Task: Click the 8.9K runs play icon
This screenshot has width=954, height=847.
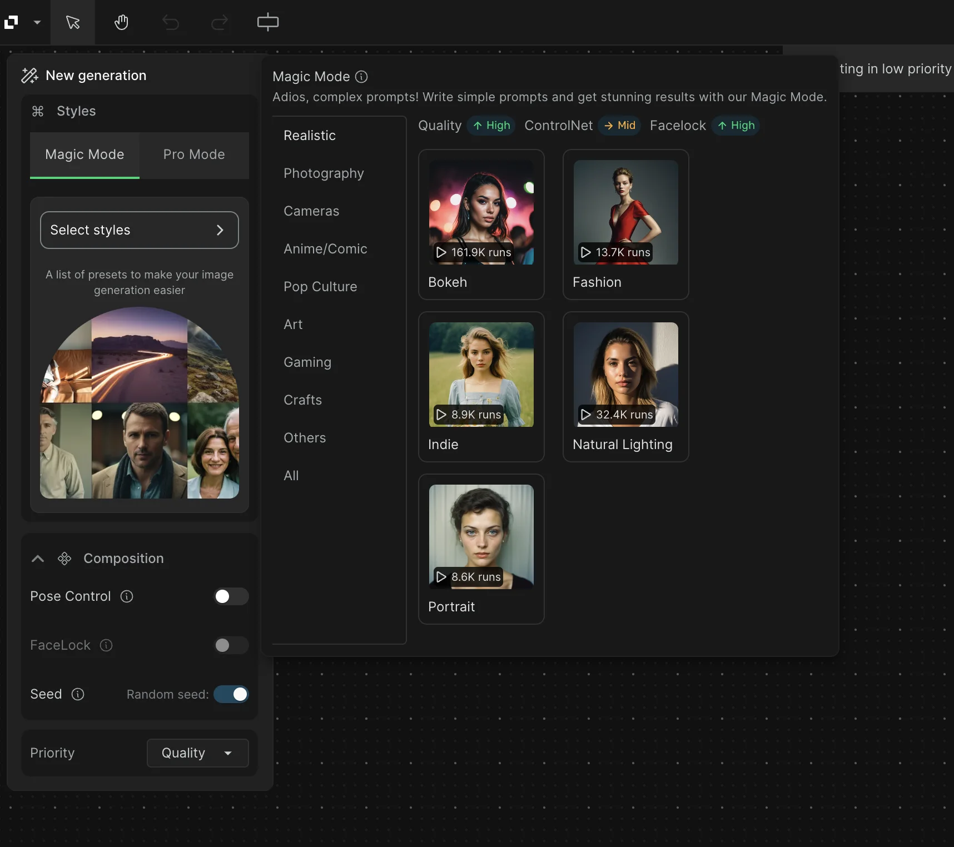Action: 441,415
